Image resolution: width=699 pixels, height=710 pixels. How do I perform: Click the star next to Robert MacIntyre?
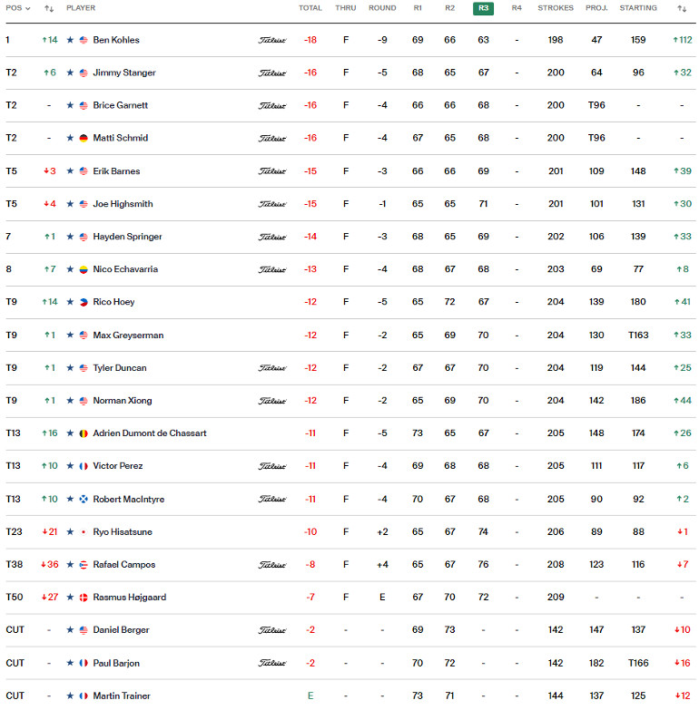point(70,499)
